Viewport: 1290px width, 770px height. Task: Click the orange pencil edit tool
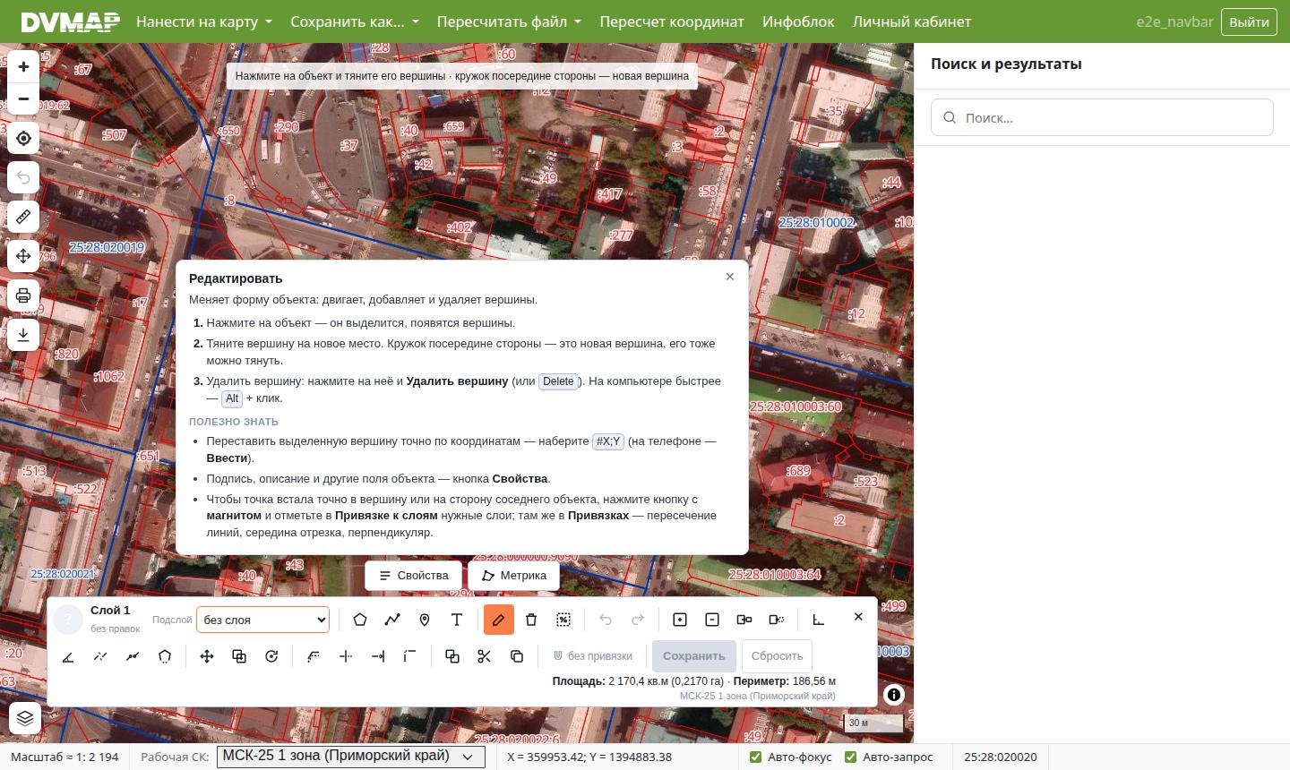499,620
